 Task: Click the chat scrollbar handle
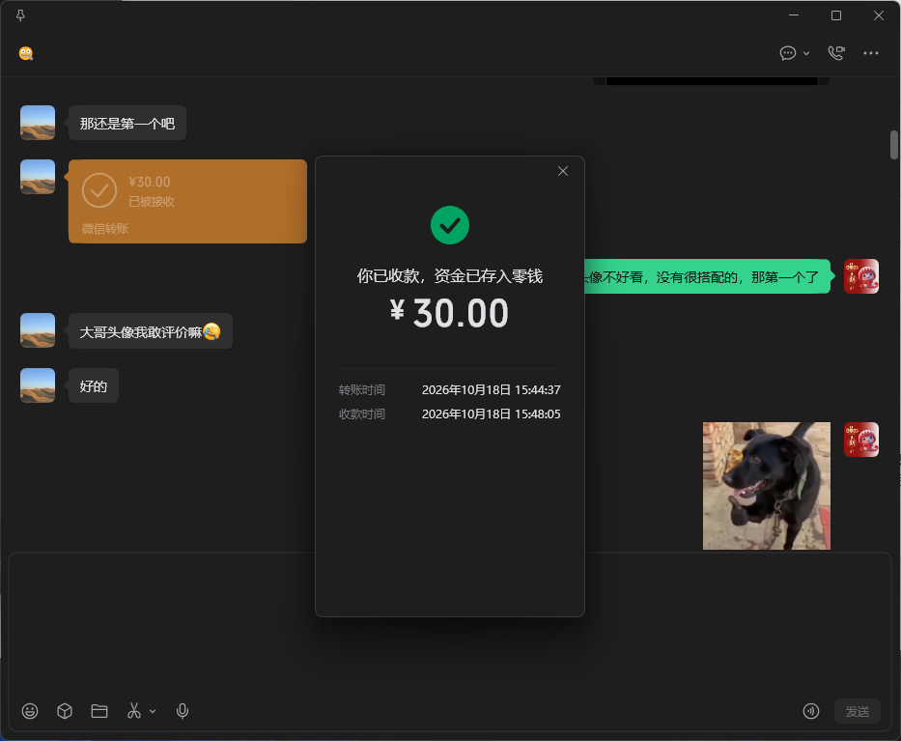point(894,145)
